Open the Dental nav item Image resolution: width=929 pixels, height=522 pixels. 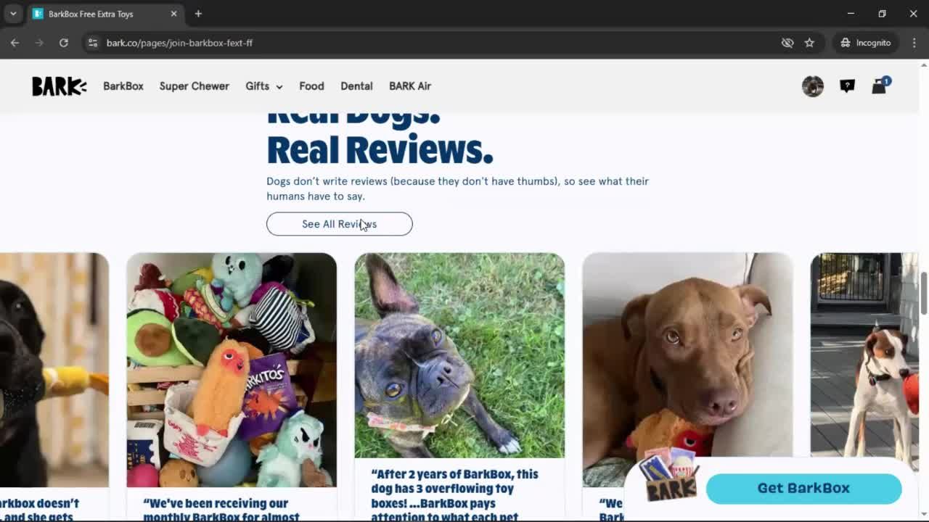click(356, 86)
